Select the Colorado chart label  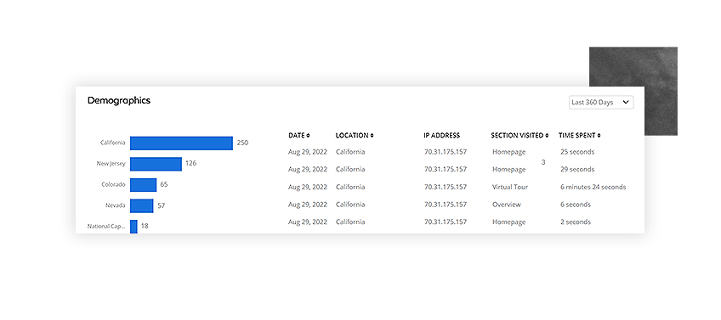pos(113,184)
